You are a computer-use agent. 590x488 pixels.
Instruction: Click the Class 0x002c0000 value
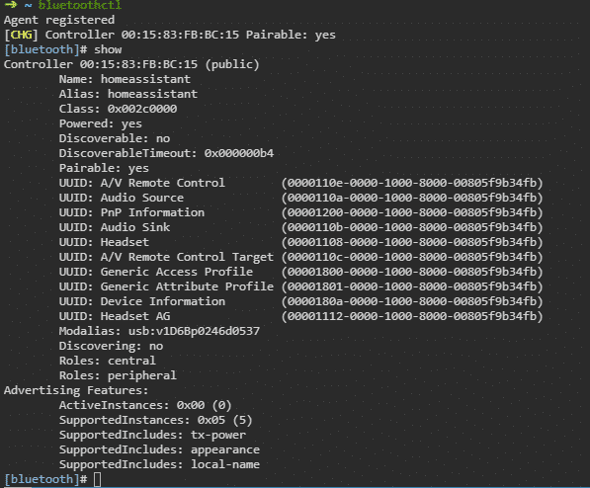(x=142, y=109)
